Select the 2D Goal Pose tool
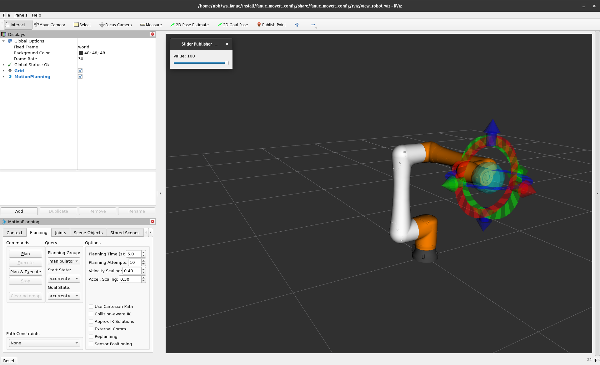The height and width of the screenshot is (365, 600). [x=232, y=25]
